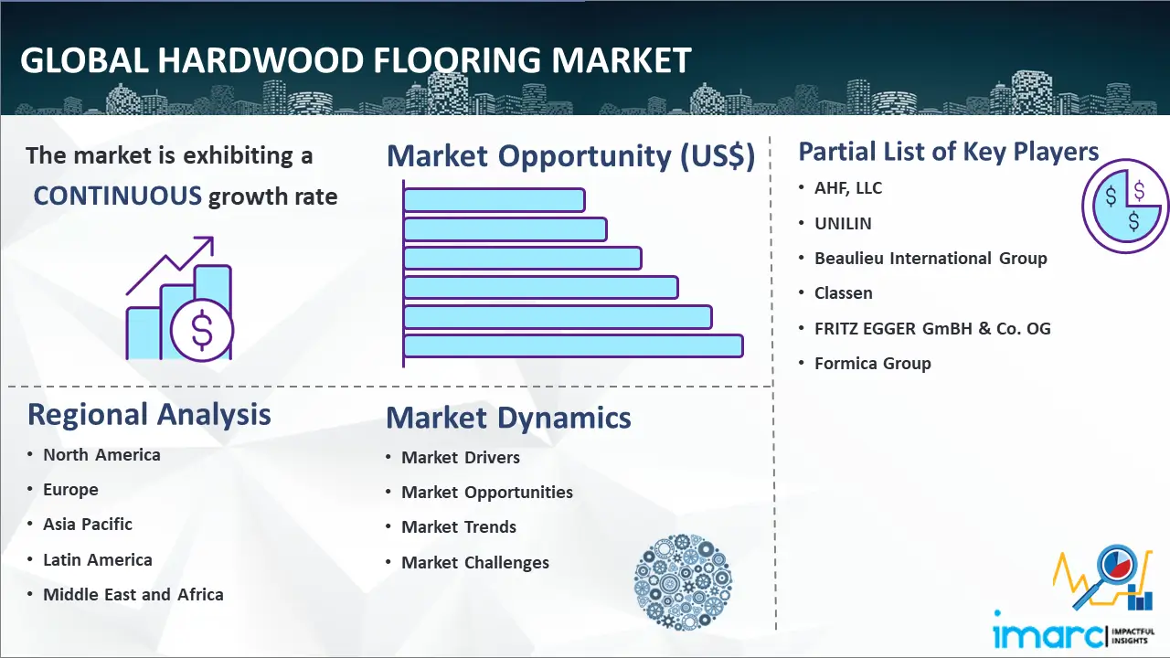The height and width of the screenshot is (658, 1170).
Task: Select Beaulieu International Group
Action: [x=931, y=259]
